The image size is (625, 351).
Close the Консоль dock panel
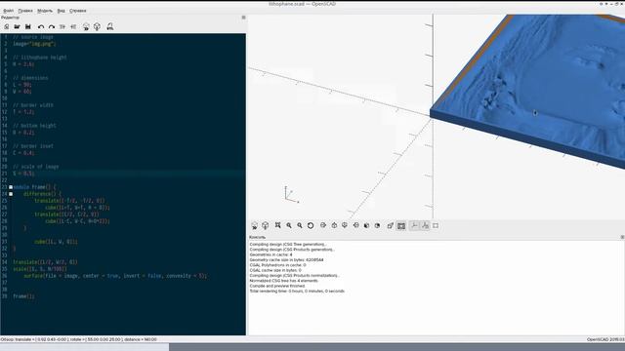(622, 237)
